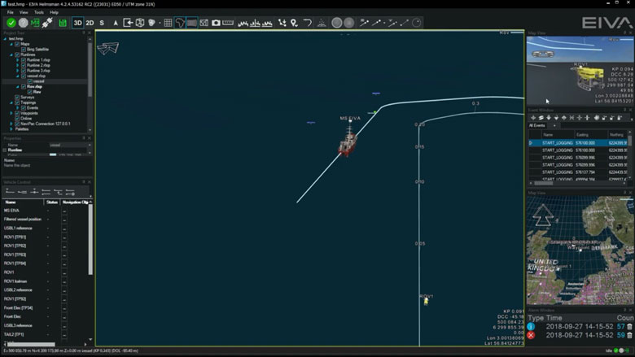Select the ruler measurement tool
The width and height of the screenshot is (635, 357).
coord(228,23)
